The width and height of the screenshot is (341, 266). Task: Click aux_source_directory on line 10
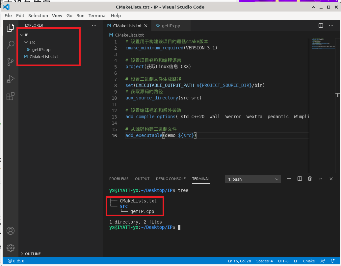coord(152,98)
